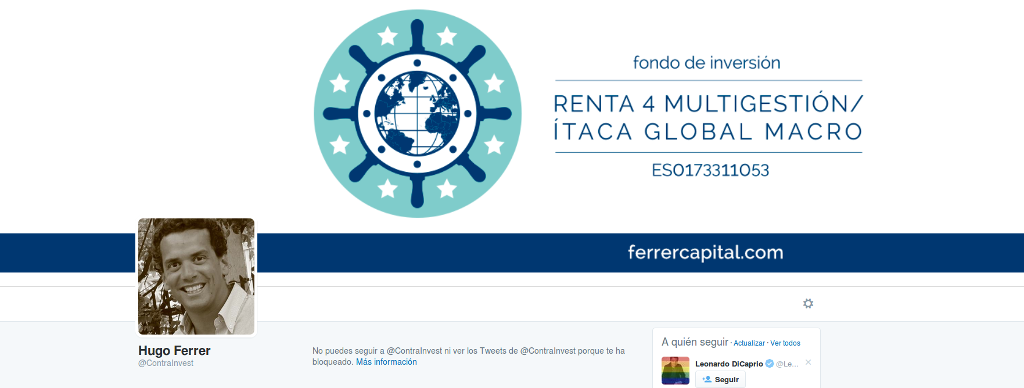Click Actualizar in A quién seguir

[x=749, y=343]
